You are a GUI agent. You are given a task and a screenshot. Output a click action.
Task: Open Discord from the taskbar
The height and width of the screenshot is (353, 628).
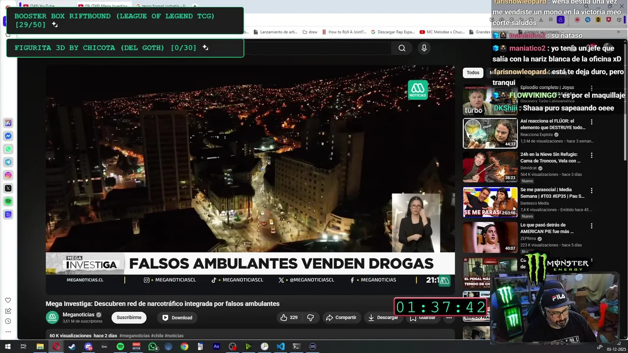88,347
